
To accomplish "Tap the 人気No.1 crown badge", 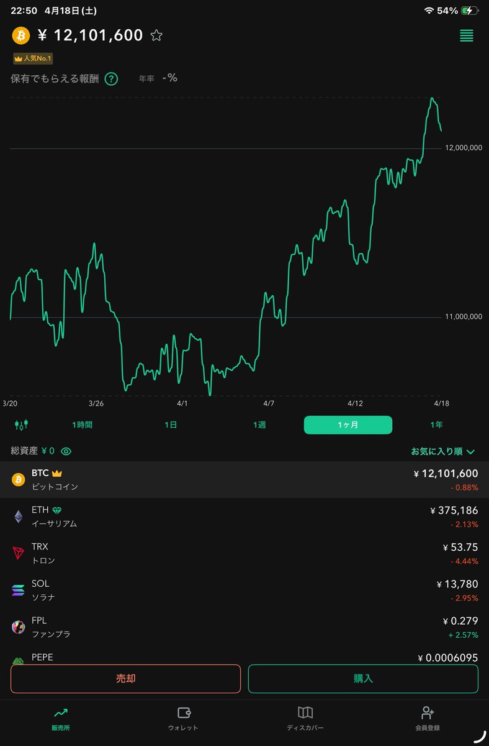I will click(33, 58).
